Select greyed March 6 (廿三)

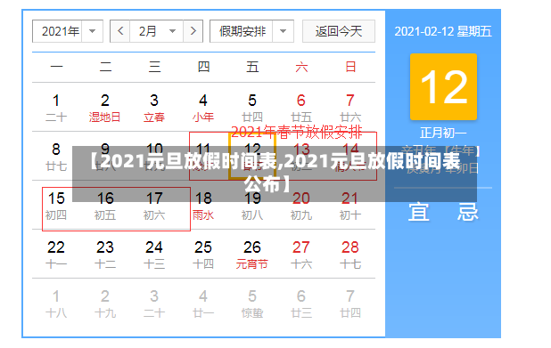point(301,303)
